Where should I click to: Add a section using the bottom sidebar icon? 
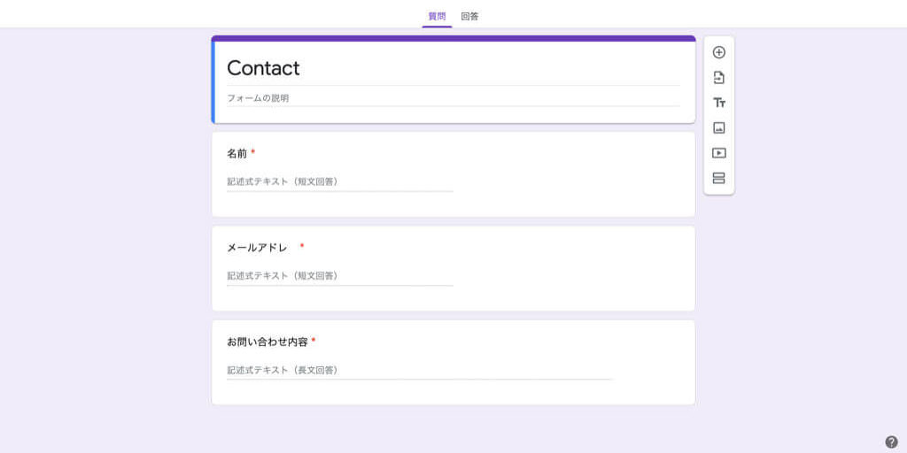(x=718, y=178)
